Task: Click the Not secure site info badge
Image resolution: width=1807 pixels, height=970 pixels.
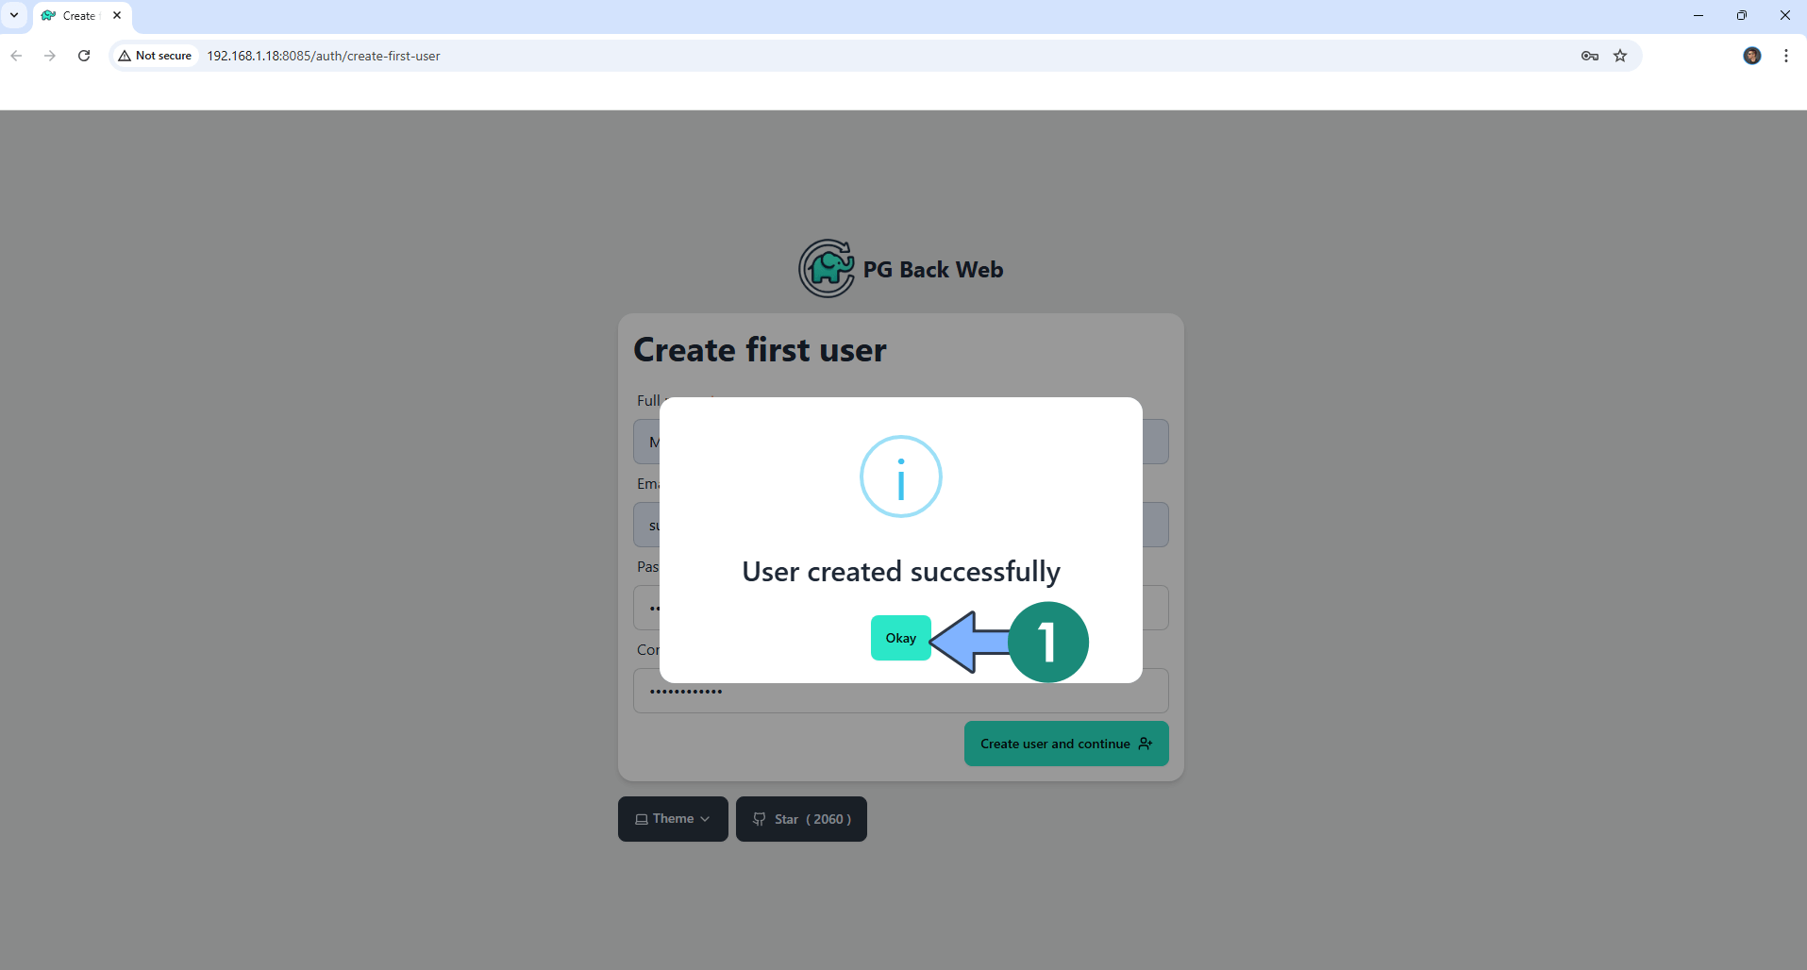Action: click(156, 56)
